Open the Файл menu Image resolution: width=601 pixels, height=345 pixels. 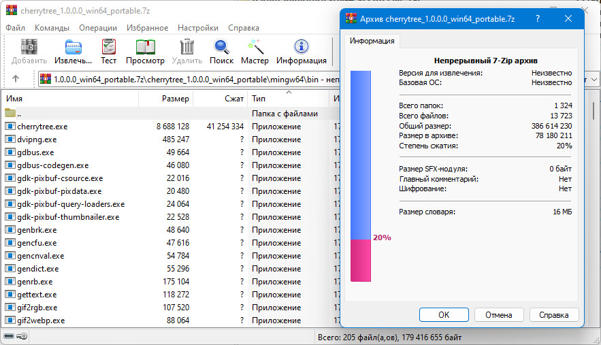[16, 28]
